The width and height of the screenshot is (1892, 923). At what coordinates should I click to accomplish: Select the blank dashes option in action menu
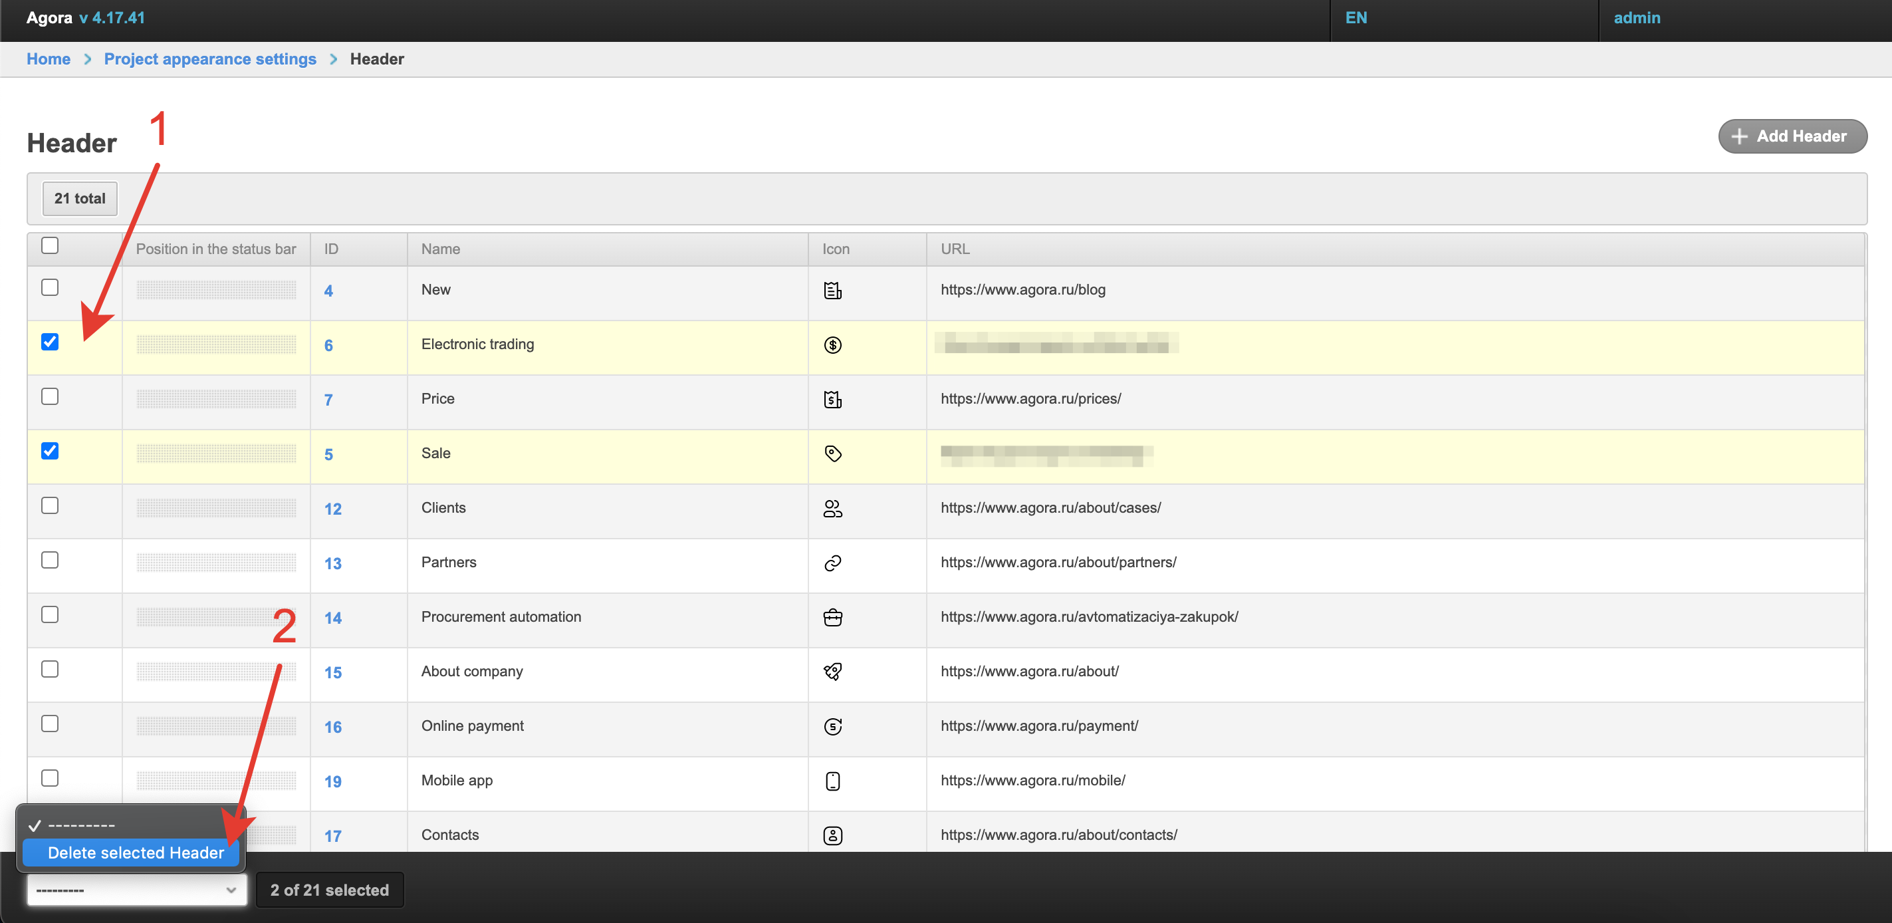(81, 825)
